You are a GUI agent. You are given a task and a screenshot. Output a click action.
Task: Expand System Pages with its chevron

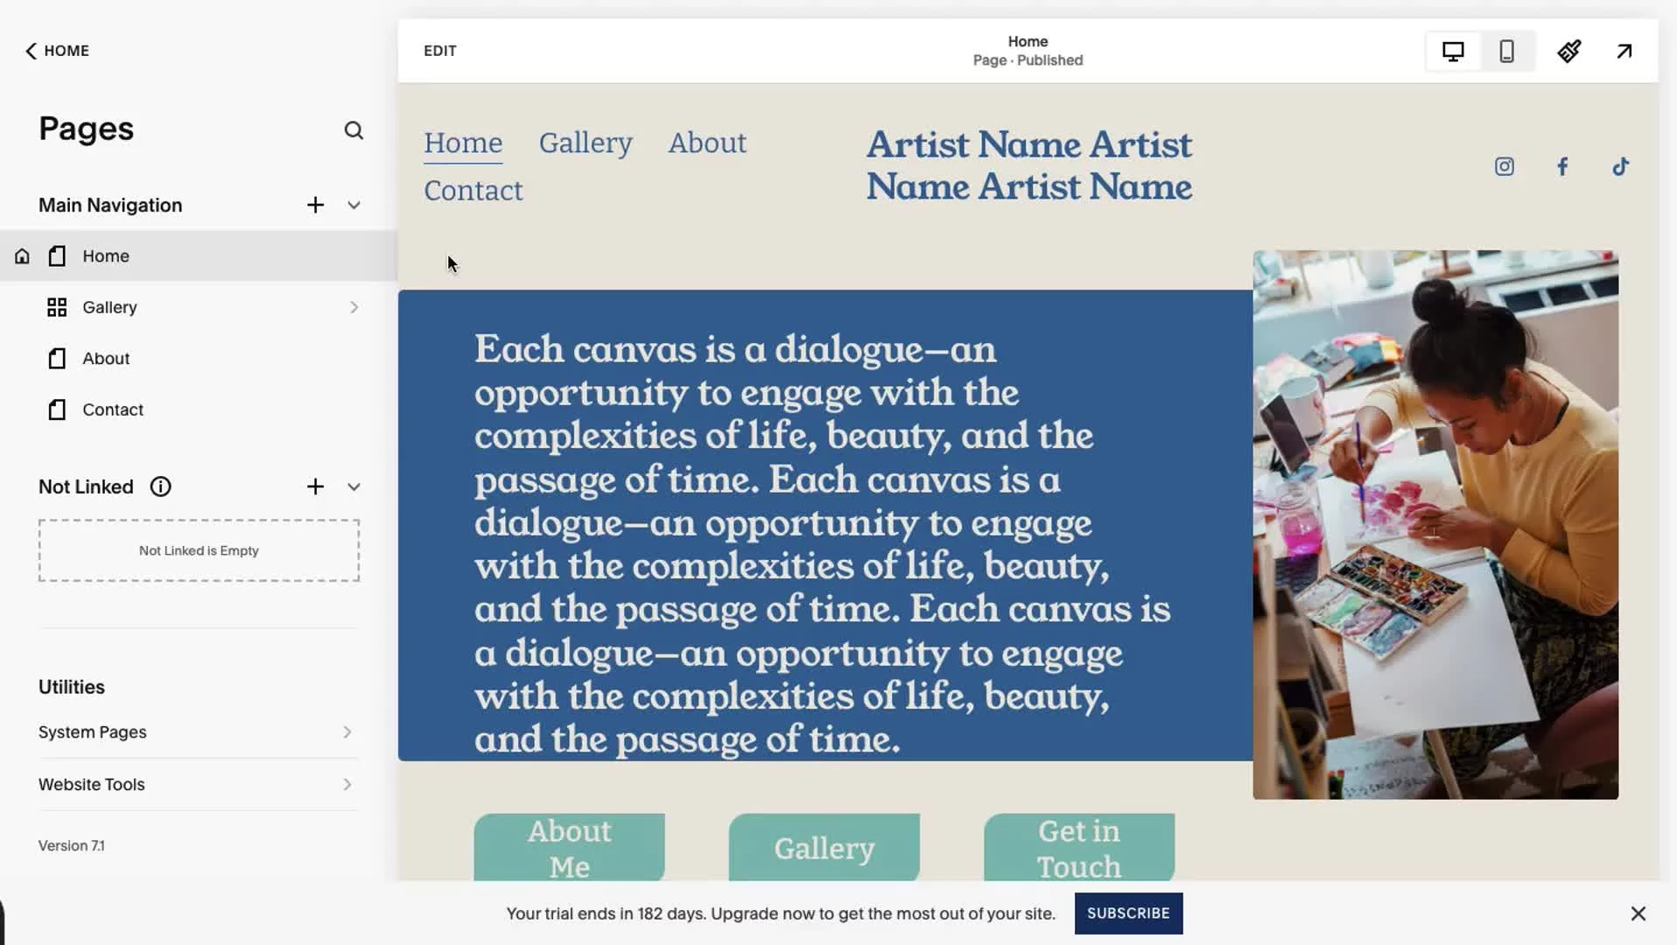tap(347, 732)
